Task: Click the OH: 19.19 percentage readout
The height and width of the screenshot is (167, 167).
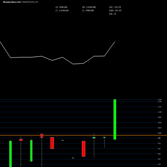Action: coord(115,11)
